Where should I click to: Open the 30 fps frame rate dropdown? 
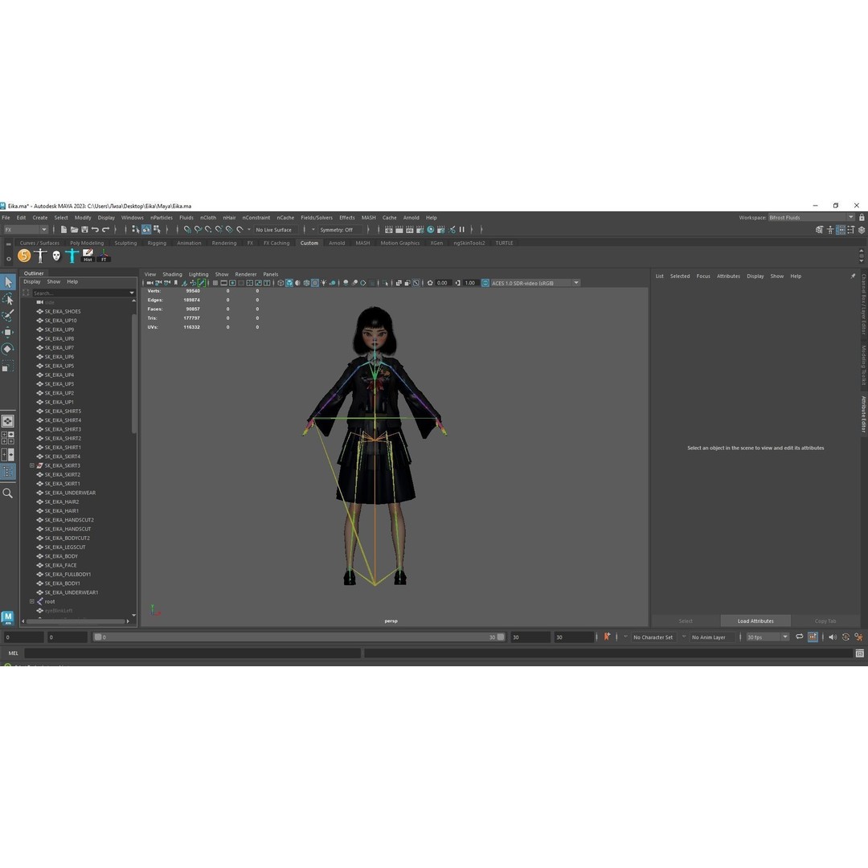768,637
